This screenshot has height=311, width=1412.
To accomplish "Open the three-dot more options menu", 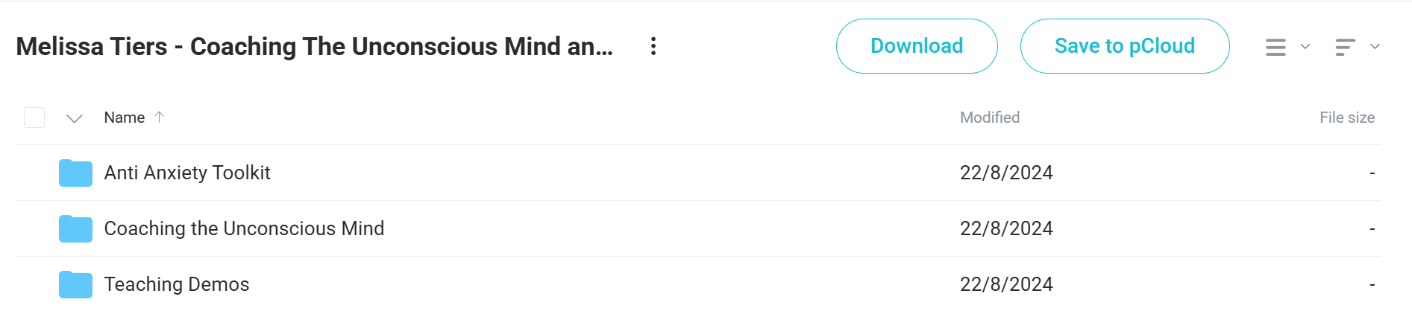I will (x=653, y=46).
